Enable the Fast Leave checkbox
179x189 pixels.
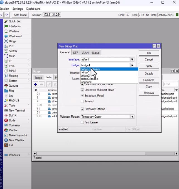pos(82,122)
